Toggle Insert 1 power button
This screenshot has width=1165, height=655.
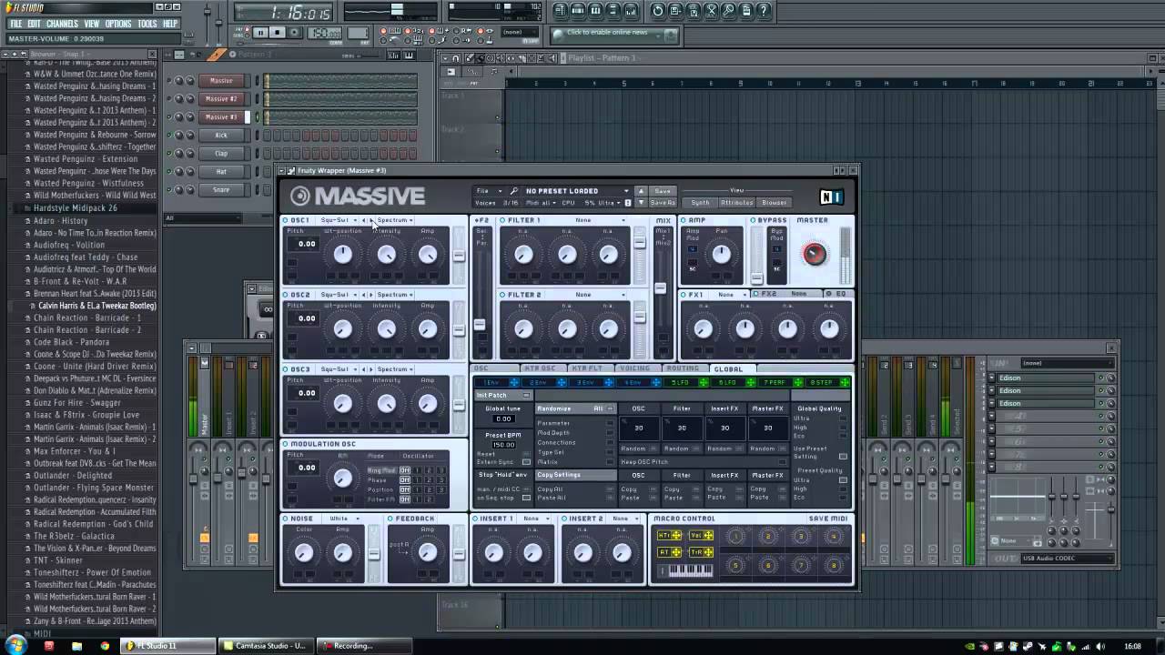[475, 519]
